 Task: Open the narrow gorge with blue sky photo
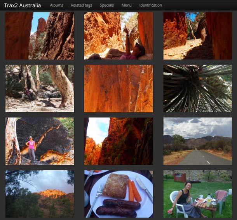click(40, 36)
